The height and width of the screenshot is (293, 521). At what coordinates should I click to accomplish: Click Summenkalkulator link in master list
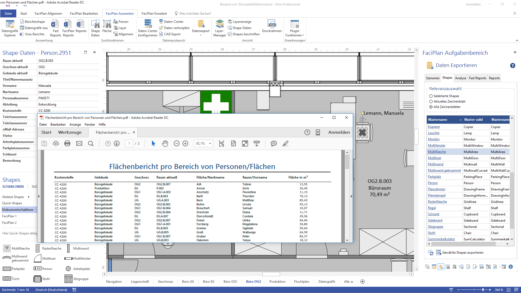441,239
